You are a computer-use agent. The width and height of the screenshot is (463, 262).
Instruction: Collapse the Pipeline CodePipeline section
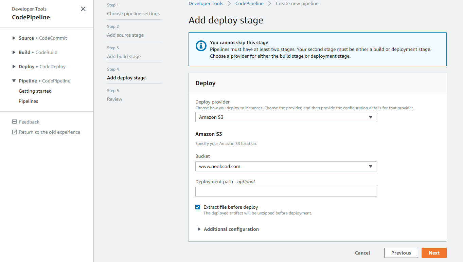pos(14,81)
